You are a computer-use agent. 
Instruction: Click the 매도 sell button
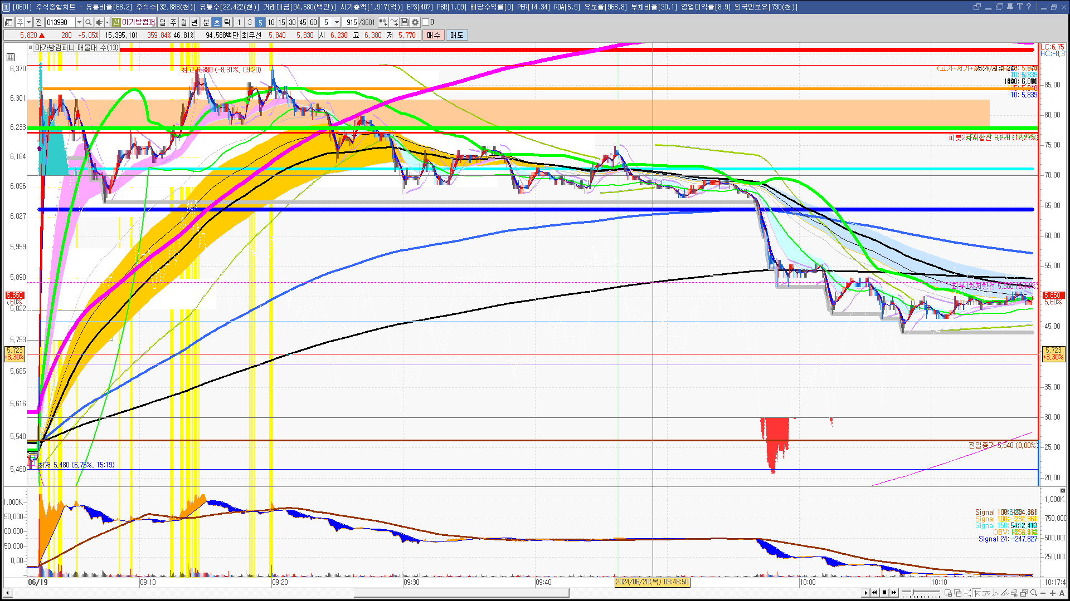pos(456,35)
